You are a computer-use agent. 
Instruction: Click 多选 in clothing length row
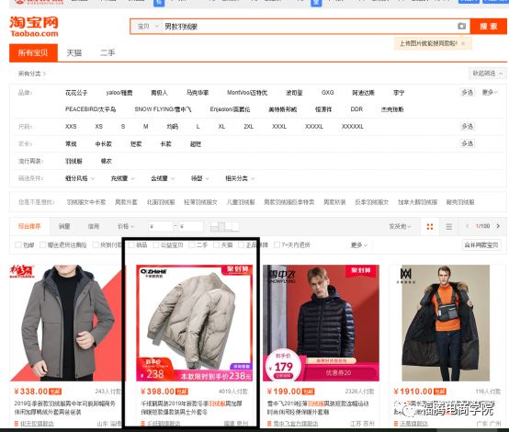click(x=467, y=143)
